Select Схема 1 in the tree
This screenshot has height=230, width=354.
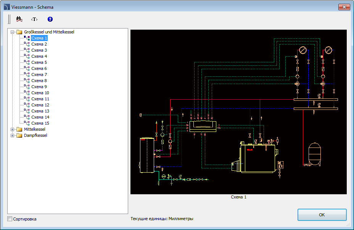[39, 38]
